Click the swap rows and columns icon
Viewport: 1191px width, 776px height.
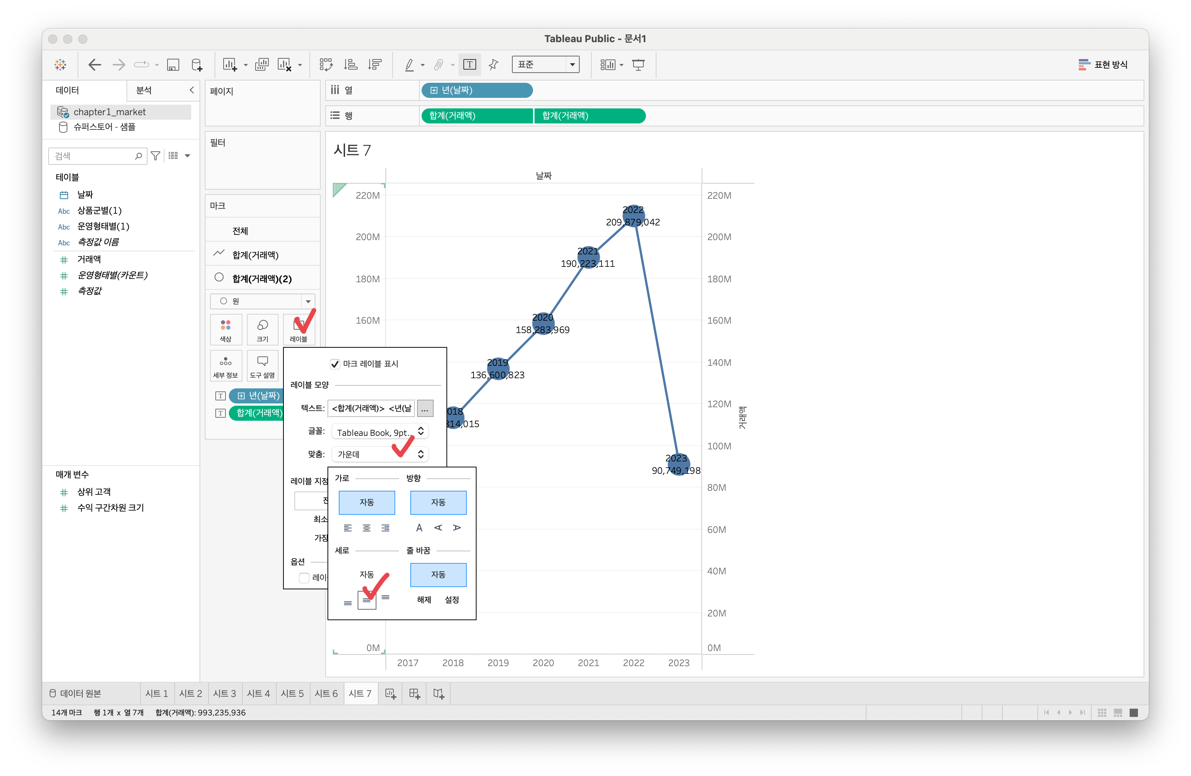point(326,65)
